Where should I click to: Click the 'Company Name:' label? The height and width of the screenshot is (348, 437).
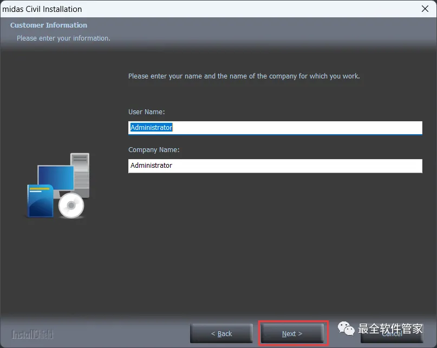[154, 150]
